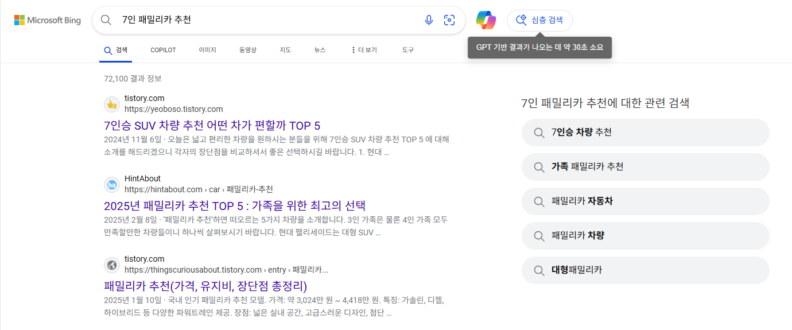Click thingscuriousabout tistory globe favicon
The height and width of the screenshot is (330, 792).
click(x=112, y=265)
